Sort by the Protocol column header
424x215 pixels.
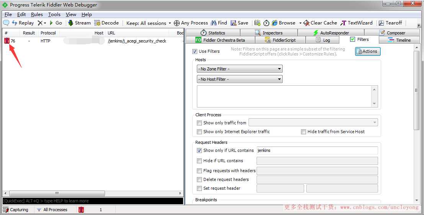click(48, 33)
